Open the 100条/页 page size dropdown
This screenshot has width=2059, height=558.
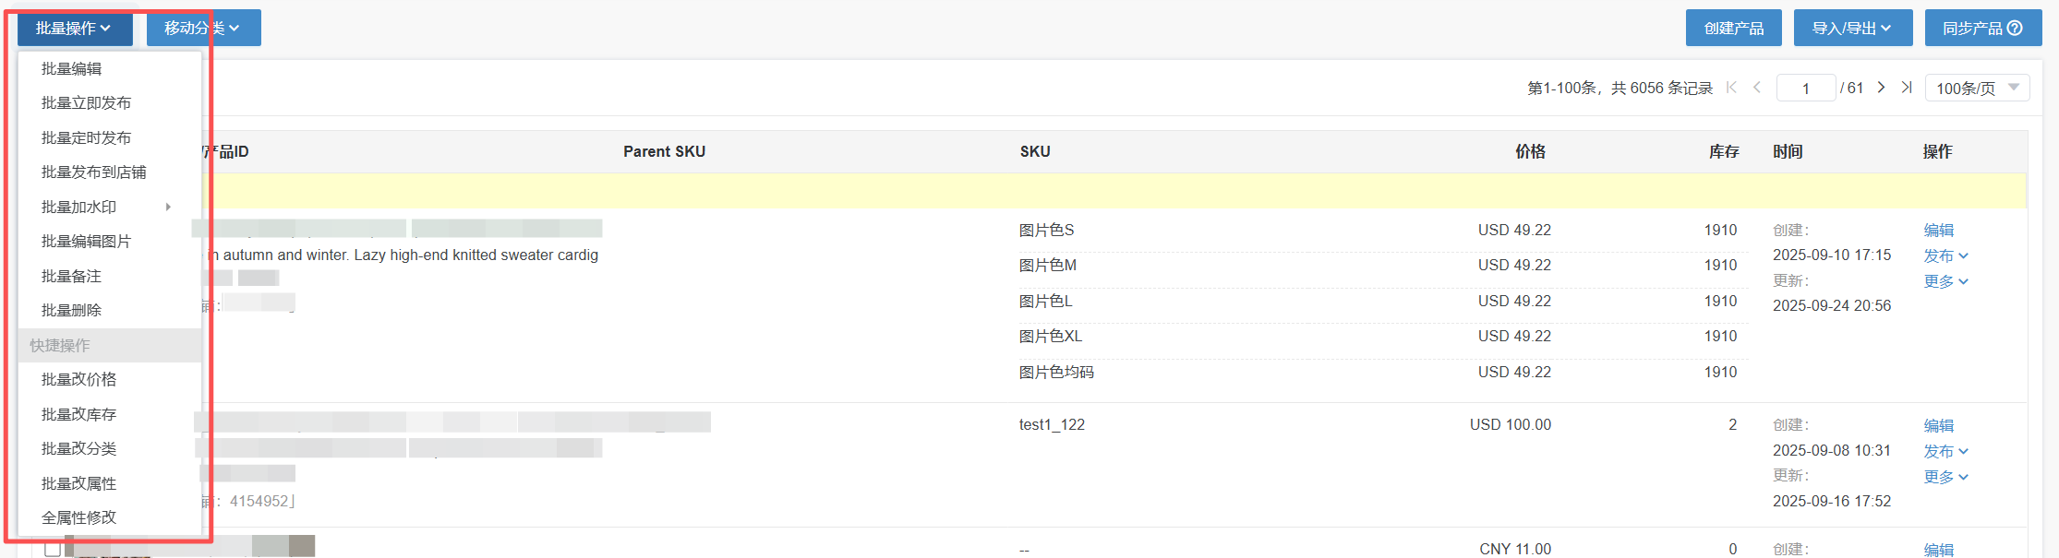click(x=1977, y=89)
